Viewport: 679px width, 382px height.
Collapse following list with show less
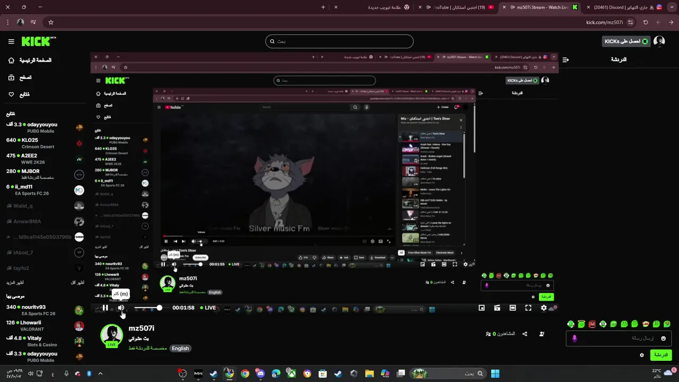pyautogui.click(x=77, y=282)
